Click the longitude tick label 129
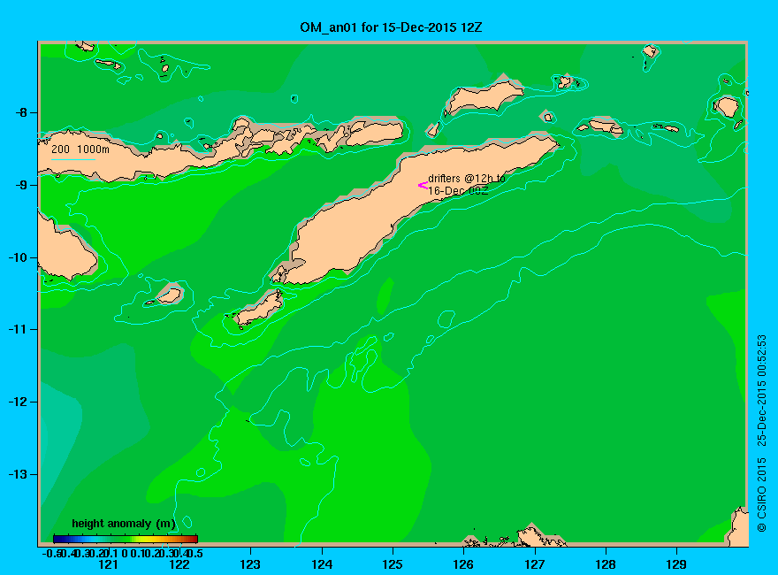This screenshot has height=575, width=778. point(676,564)
